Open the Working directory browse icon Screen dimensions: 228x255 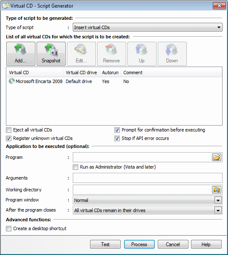point(217,190)
